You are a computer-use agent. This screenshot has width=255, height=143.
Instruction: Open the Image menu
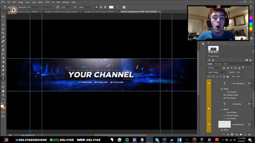[20, 2]
